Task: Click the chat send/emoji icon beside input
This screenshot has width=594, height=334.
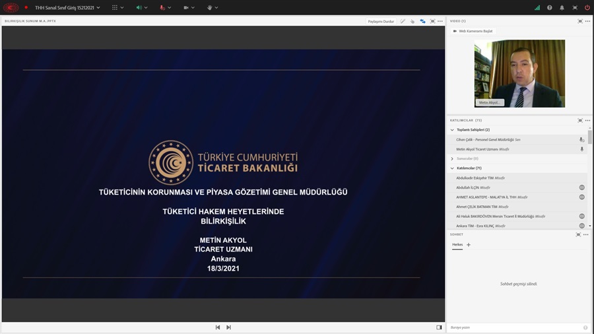Action: pyautogui.click(x=585, y=327)
